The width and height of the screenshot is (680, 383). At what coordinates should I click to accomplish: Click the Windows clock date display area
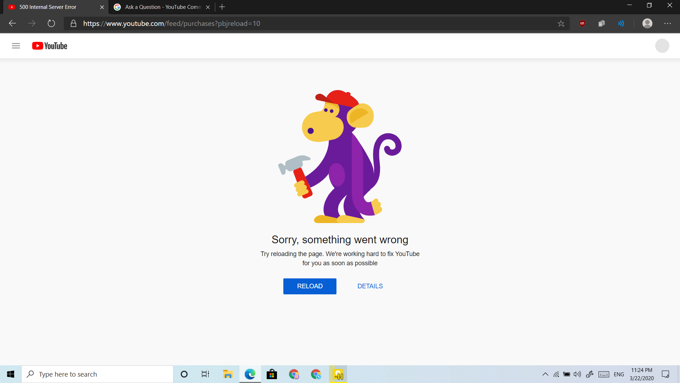pyautogui.click(x=642, y=378)
